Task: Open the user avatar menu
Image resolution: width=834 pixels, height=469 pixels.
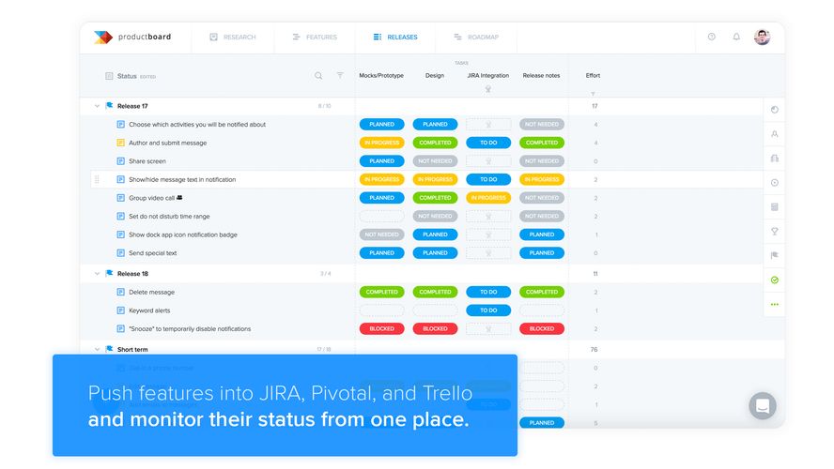Action: [763, 38]
